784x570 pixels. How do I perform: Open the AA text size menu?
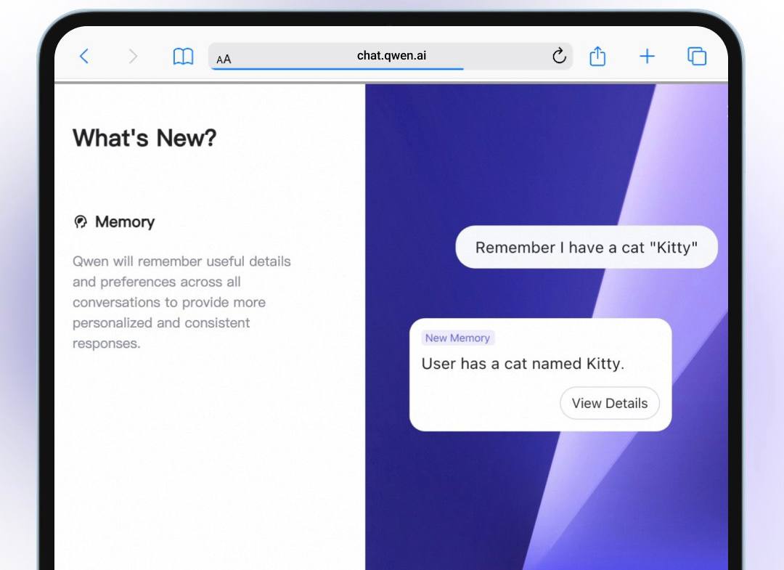tap(224, 59)
